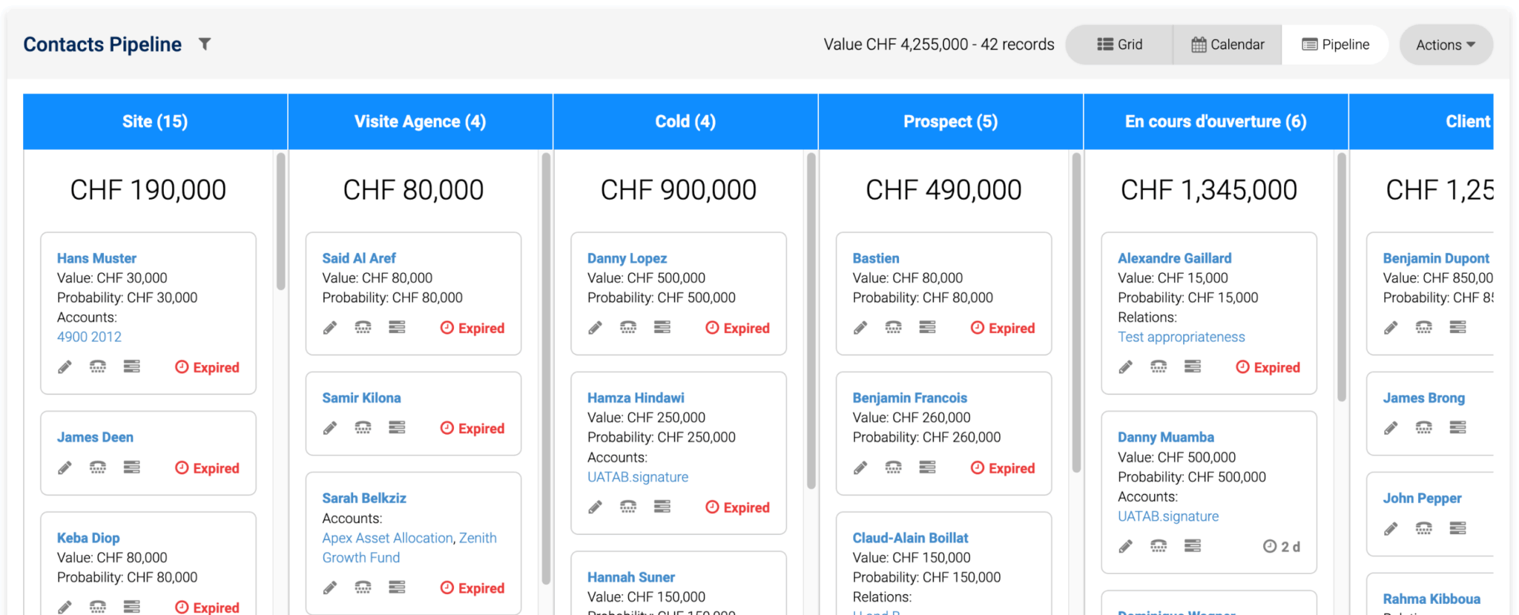Click the 2 d clock on Danny Muamba card
The image size is (1519, 615).
click(1282, 547)
